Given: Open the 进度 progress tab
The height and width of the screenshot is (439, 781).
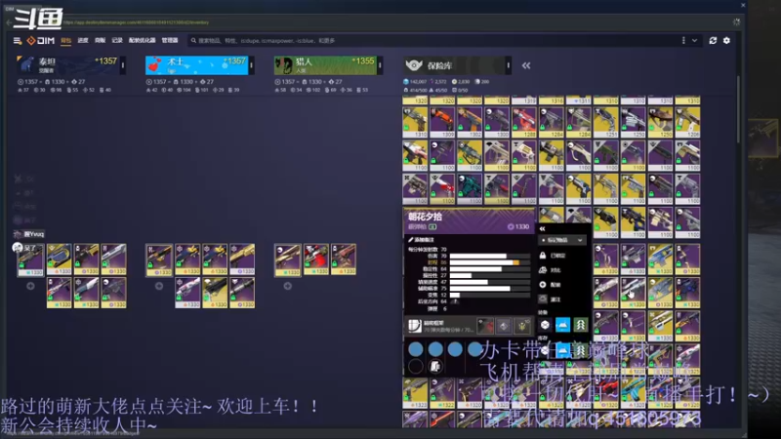Looking at the screenshot, I should pos(83,40).
